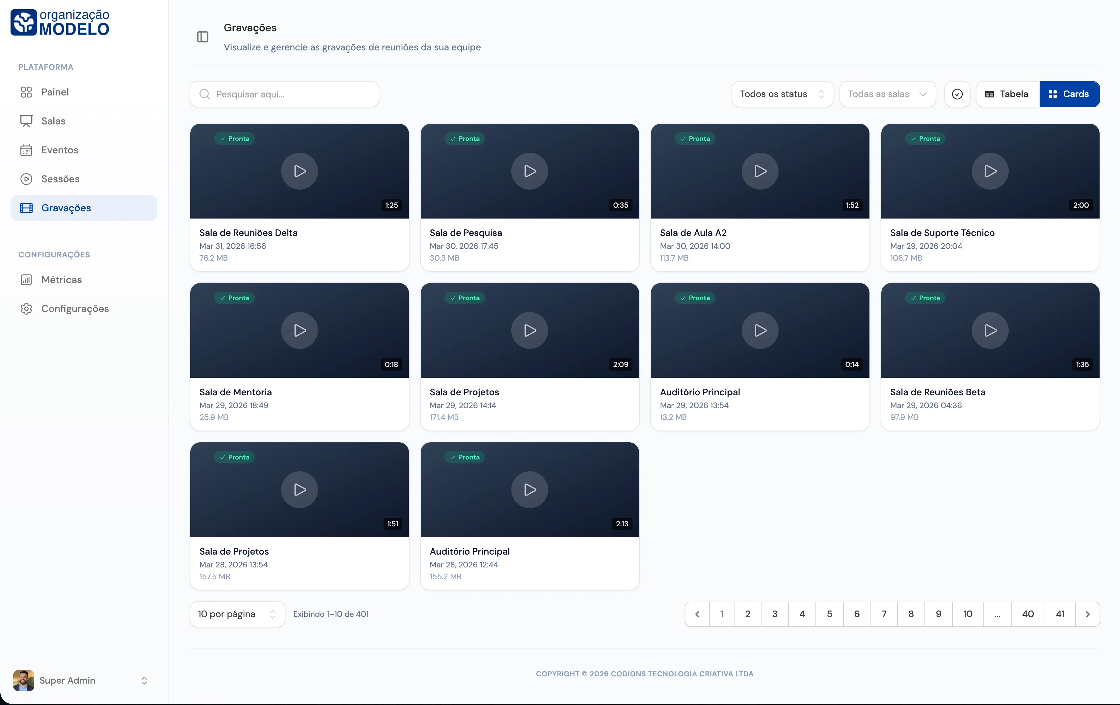Open Configurações gear item
Image resolution: width=1120 pixels, height=705 pixels.
[x=74, y=309]
